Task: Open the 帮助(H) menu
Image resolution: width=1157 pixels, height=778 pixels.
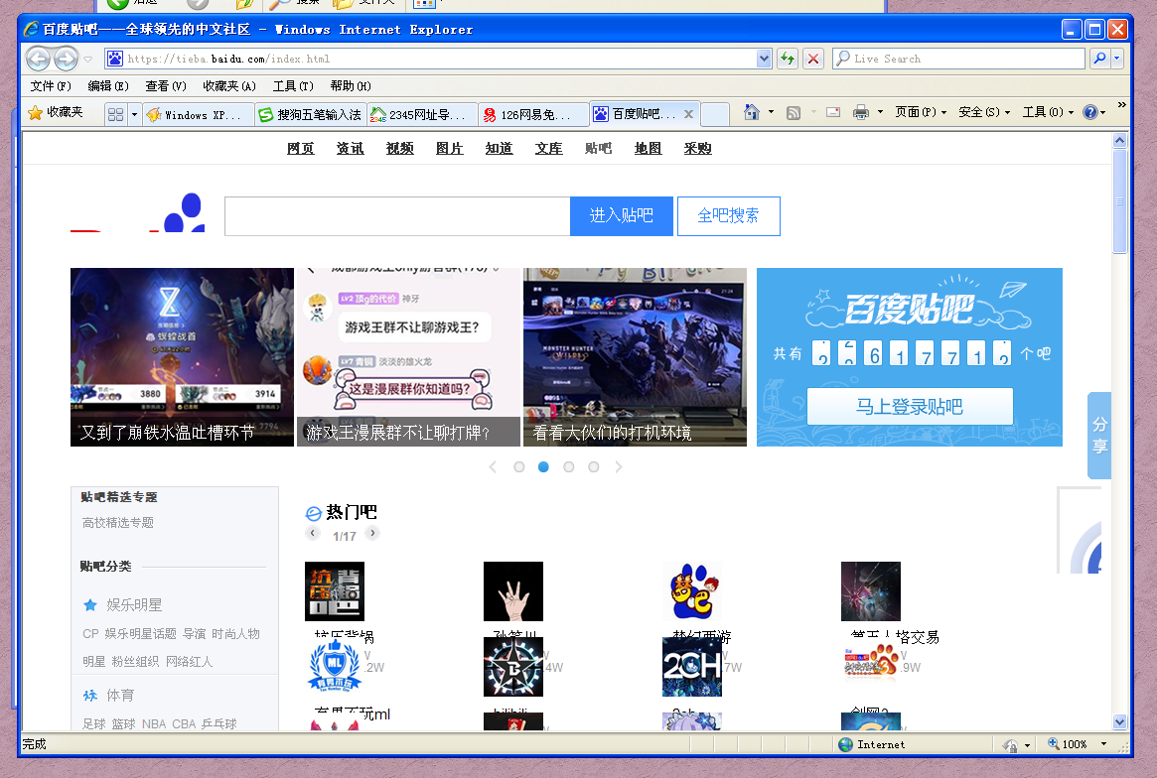Action: pyautogui.click(x=351, y=86)
